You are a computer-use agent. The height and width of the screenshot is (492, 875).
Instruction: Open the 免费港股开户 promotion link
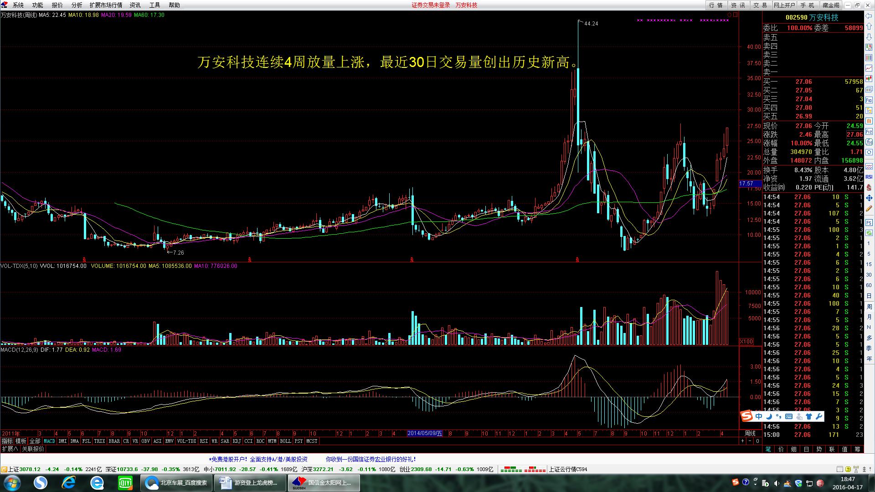(x=258, y=459)
